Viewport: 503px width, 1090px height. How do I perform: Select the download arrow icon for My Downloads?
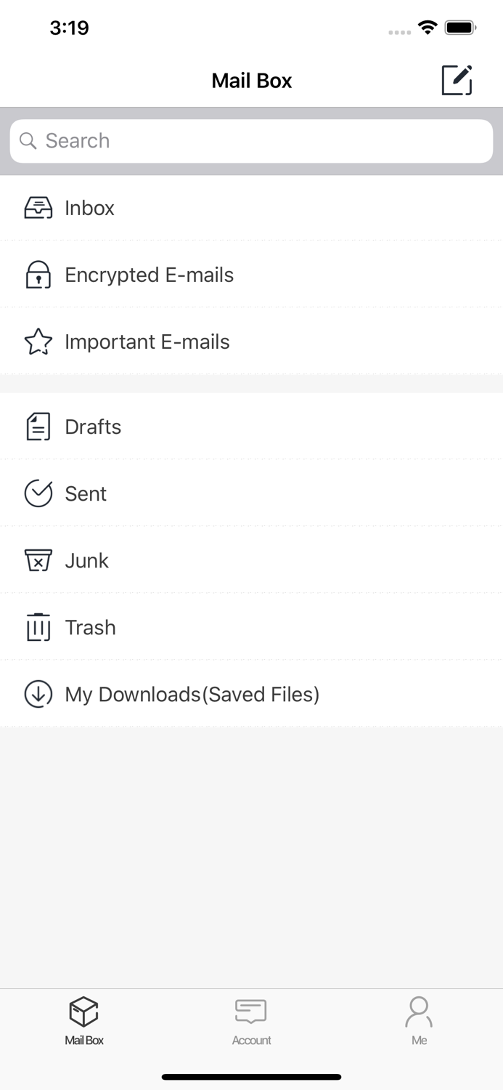[38, 694]
